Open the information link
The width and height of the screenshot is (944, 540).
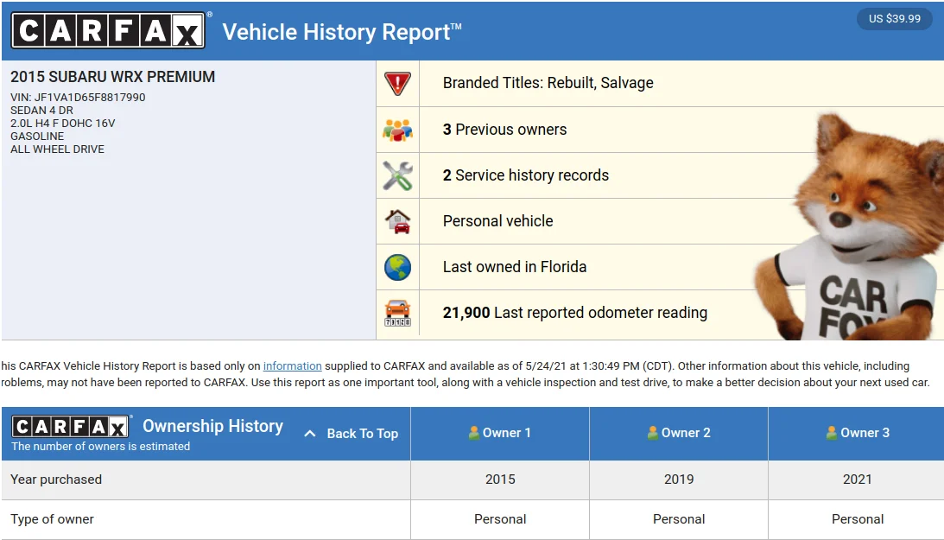[292, 366]
